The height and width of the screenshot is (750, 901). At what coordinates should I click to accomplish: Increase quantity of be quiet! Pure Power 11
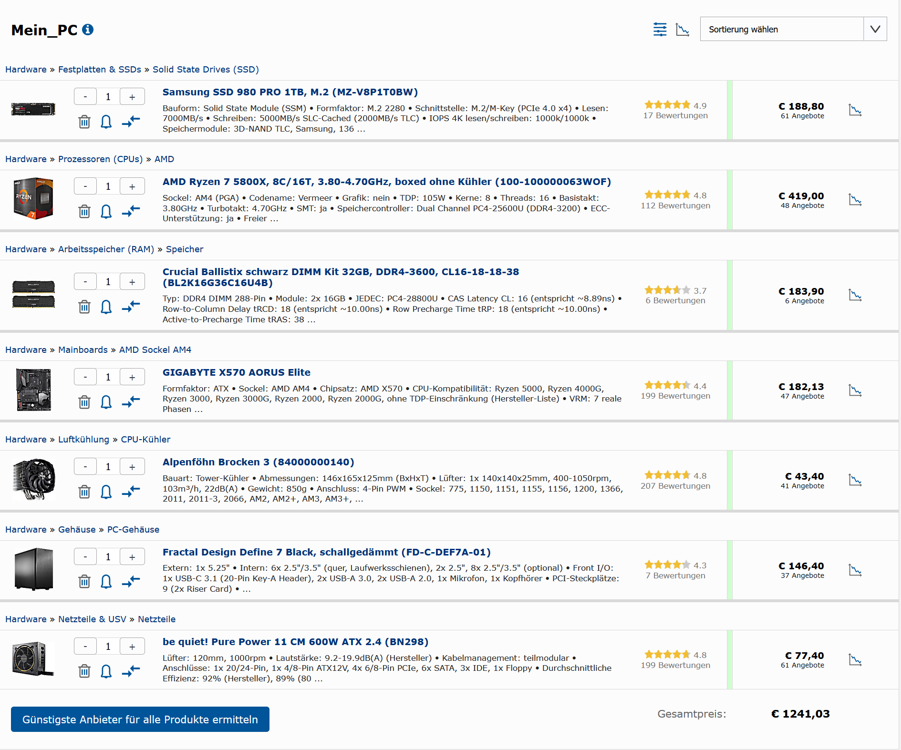tap(132, 647)
